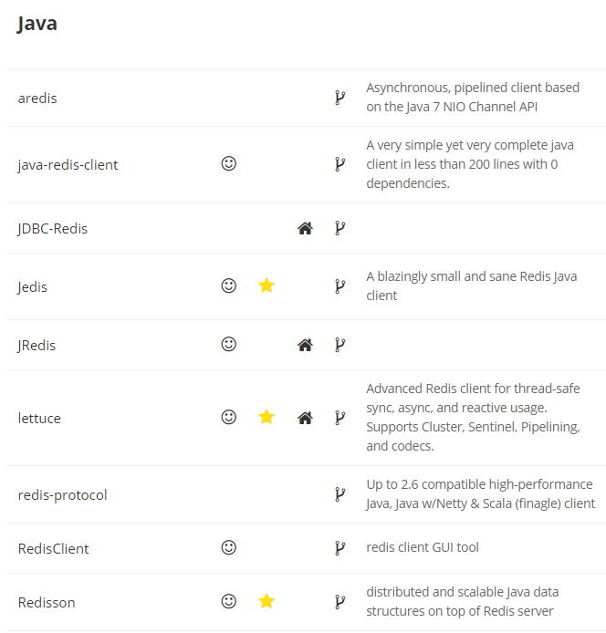Click the RedisClient repository fork icon
606x633 pixels.
click(x=340, y=548)
